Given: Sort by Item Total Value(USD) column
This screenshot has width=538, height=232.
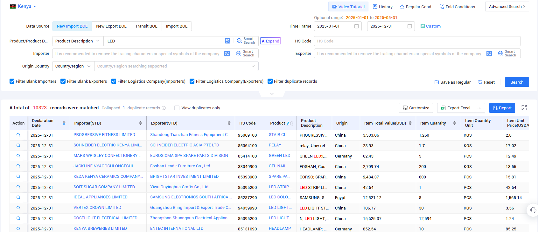Looking at the screenshot, I should (410, 123).
